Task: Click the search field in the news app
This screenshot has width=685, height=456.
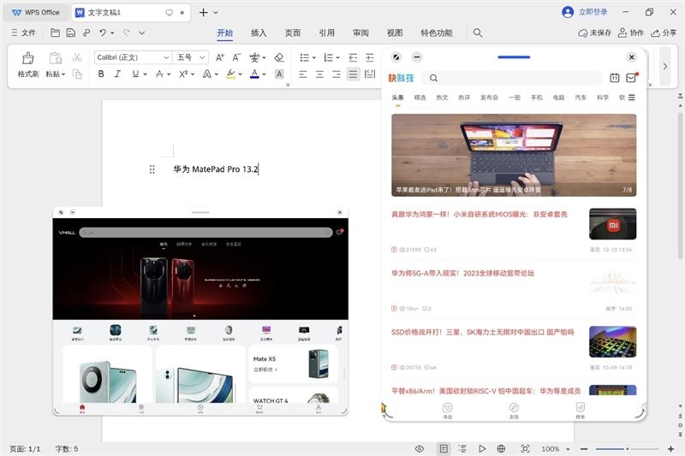Action: coord(514,78)
